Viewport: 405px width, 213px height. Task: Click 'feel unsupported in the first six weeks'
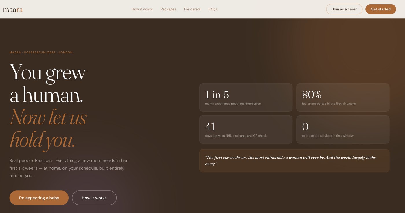pyautogui.click(x=329, y=104)
